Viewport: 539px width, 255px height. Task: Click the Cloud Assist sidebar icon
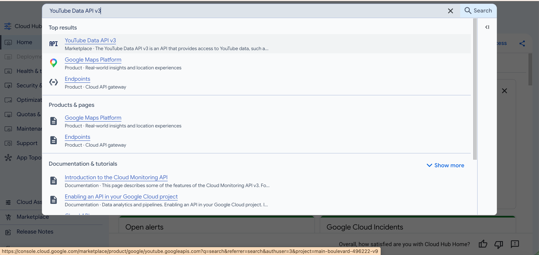[x=8, y=202]
